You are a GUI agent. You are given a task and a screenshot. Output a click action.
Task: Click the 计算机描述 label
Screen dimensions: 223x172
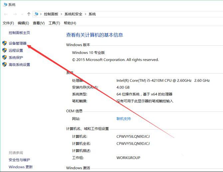81,151
